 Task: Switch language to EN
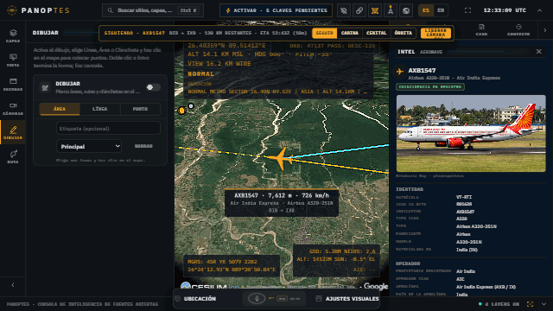click(441, 10)
